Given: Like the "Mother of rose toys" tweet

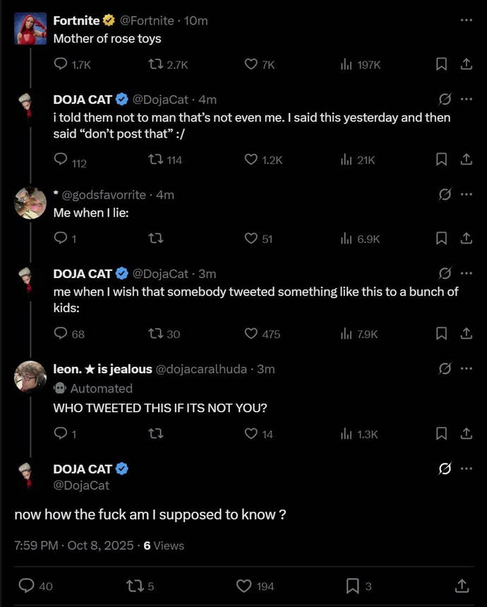Looking at the screenshot, I should click(x=250, y=64).
